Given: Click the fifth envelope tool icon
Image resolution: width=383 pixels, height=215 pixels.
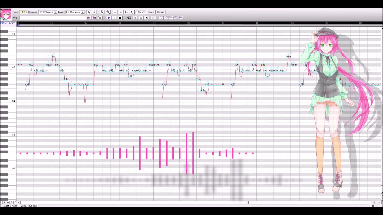Looking at the screenshot, I should 180,18.
